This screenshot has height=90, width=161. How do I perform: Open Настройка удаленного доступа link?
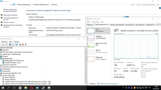(x=11, y=19)
